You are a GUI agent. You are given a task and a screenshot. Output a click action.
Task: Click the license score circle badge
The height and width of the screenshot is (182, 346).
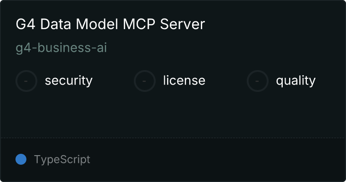tap(145, 81)
